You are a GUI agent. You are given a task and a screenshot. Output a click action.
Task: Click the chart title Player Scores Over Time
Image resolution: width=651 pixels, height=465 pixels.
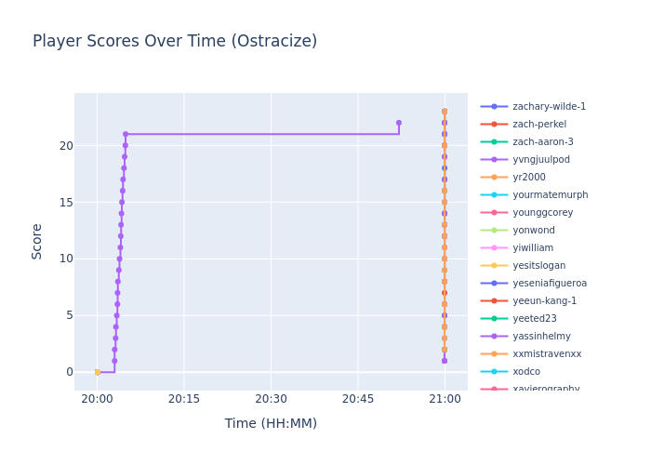(x=175, y=42)
